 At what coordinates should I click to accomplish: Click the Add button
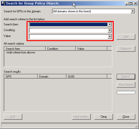[126, 37]
